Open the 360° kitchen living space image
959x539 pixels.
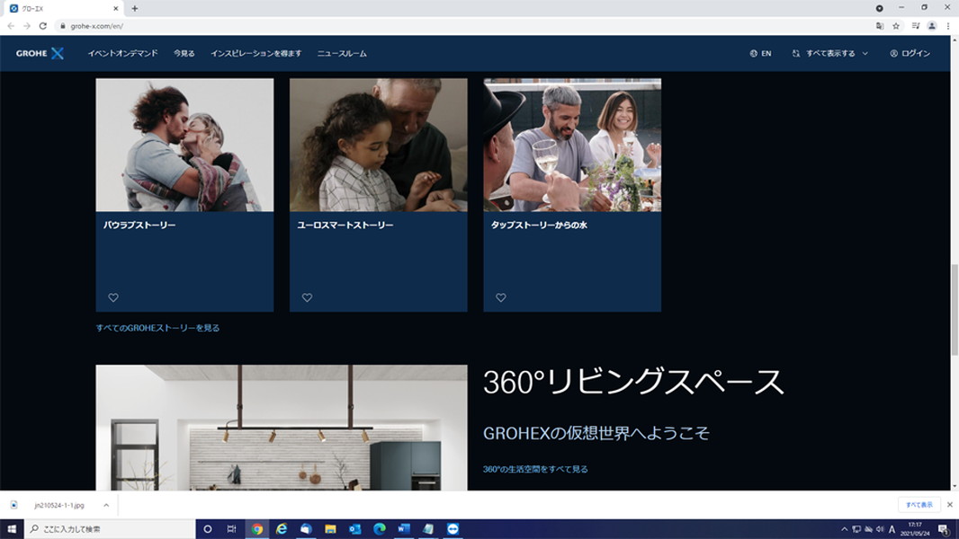pos(282,428)
